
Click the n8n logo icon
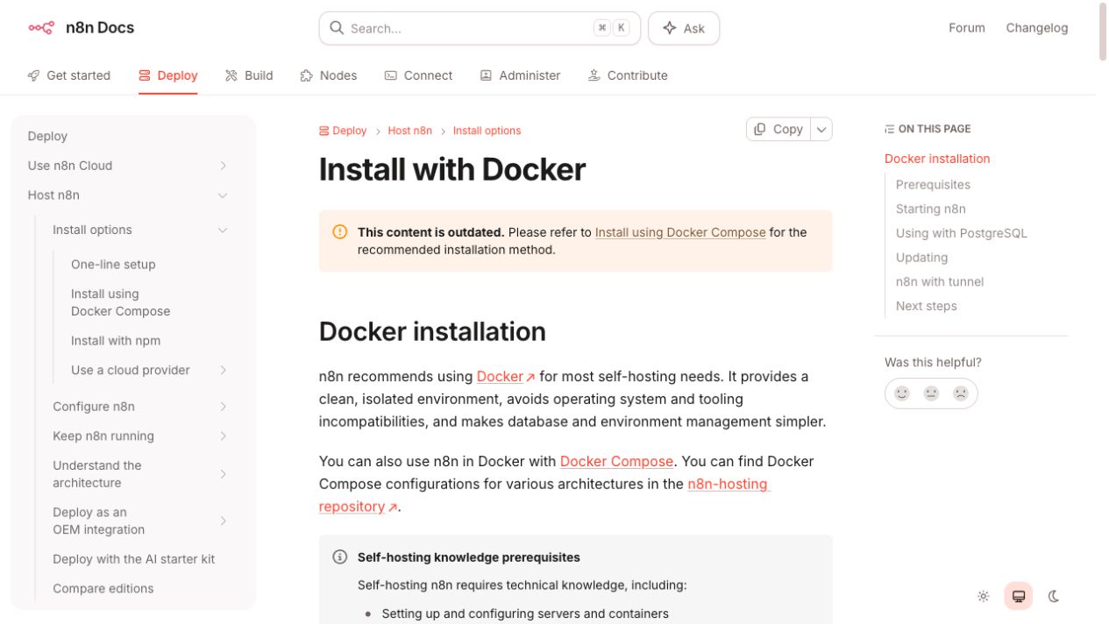pyautogui.click(x=41, y=28)
